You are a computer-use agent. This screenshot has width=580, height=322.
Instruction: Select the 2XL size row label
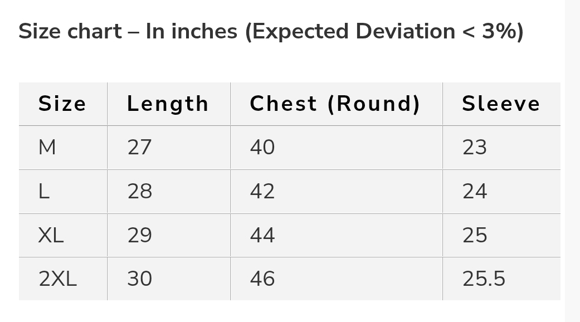[57, 279]
